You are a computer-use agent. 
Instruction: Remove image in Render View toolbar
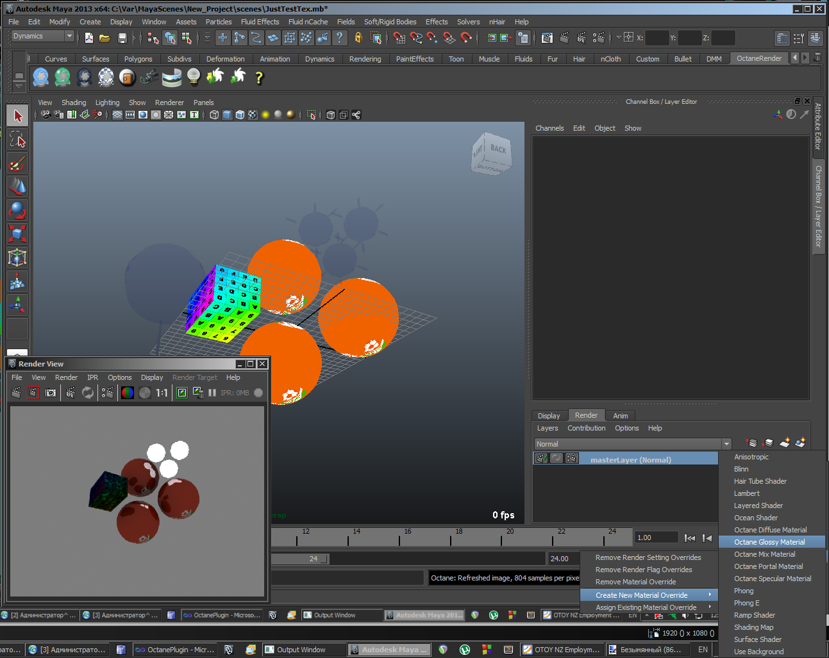point(198,393)
